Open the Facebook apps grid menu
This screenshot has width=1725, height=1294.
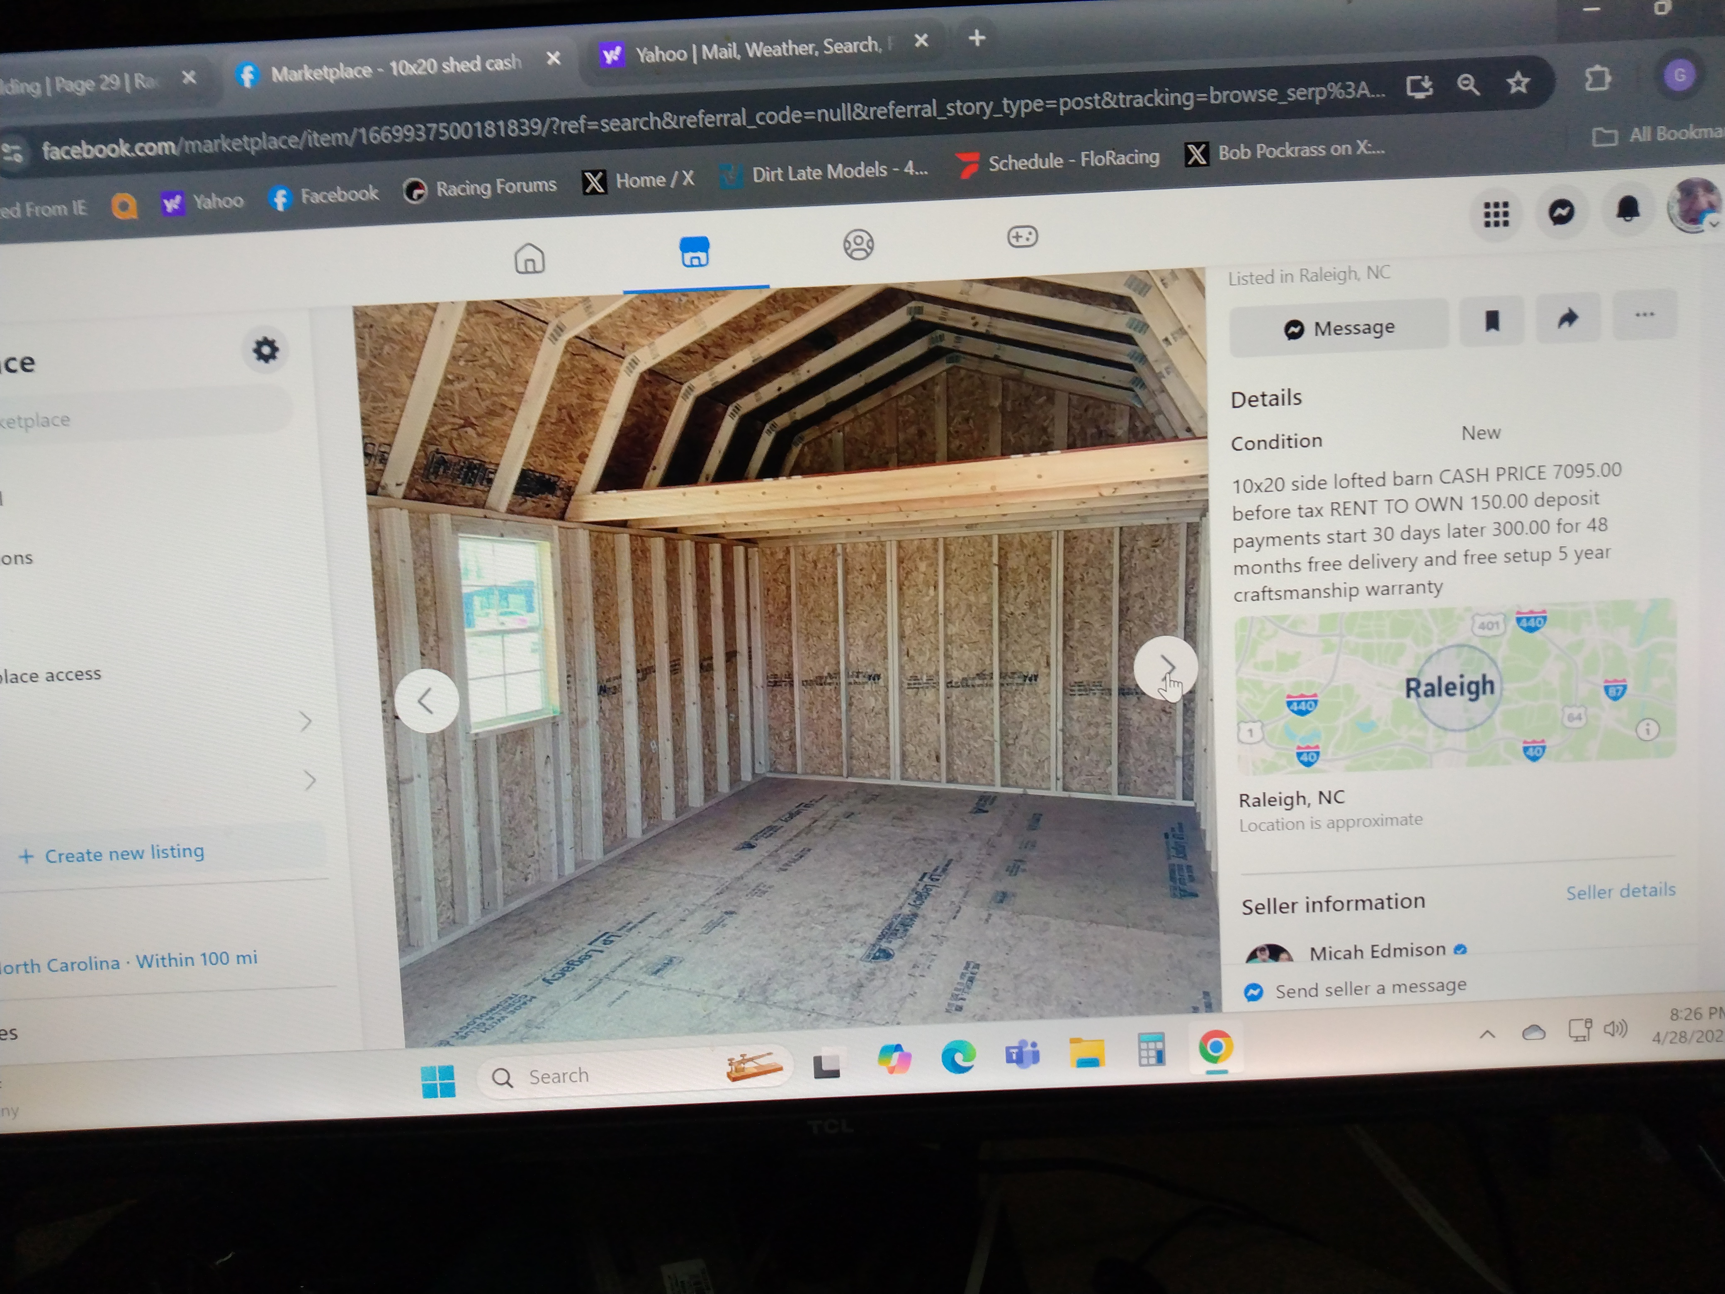coord(1495,214)
